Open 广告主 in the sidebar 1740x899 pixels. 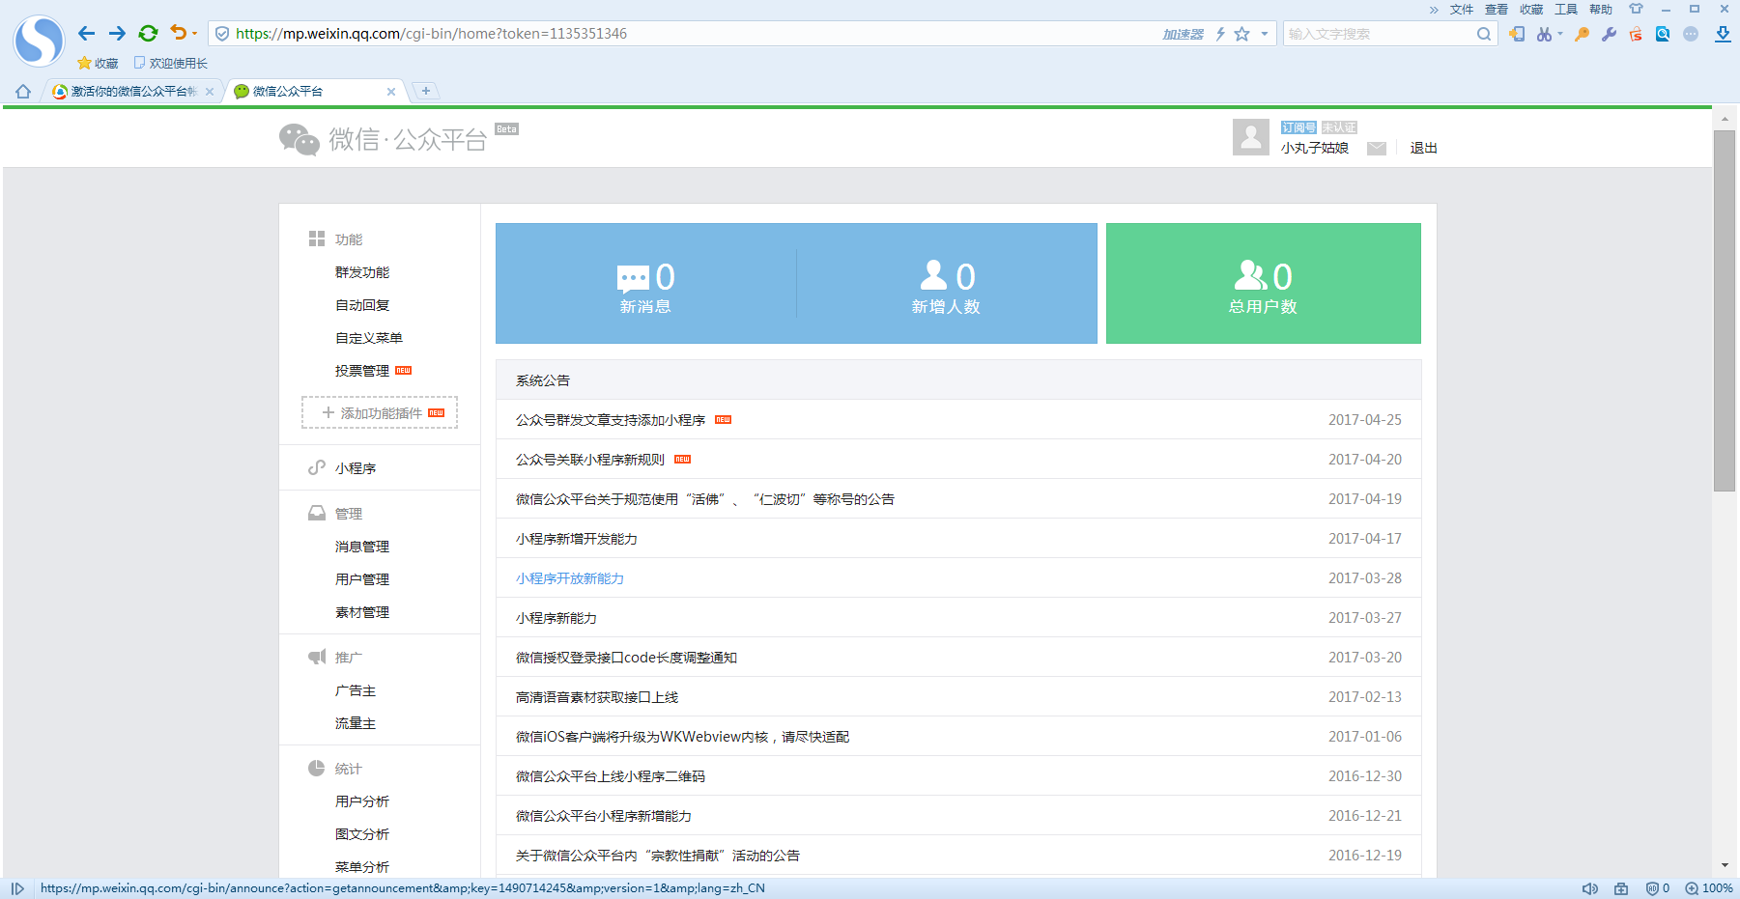click(x=356, y=690)
